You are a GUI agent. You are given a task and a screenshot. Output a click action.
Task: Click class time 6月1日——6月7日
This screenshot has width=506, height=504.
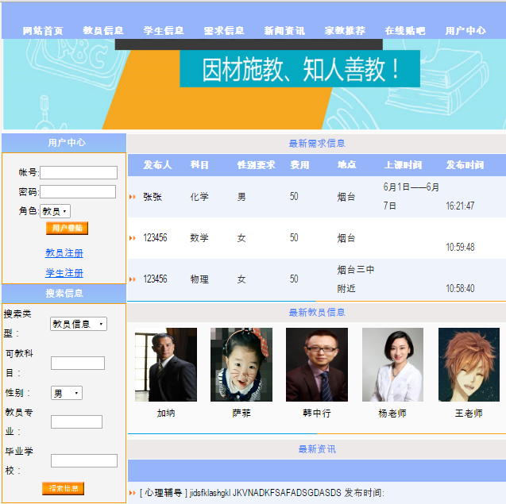(x=411, y=196)
